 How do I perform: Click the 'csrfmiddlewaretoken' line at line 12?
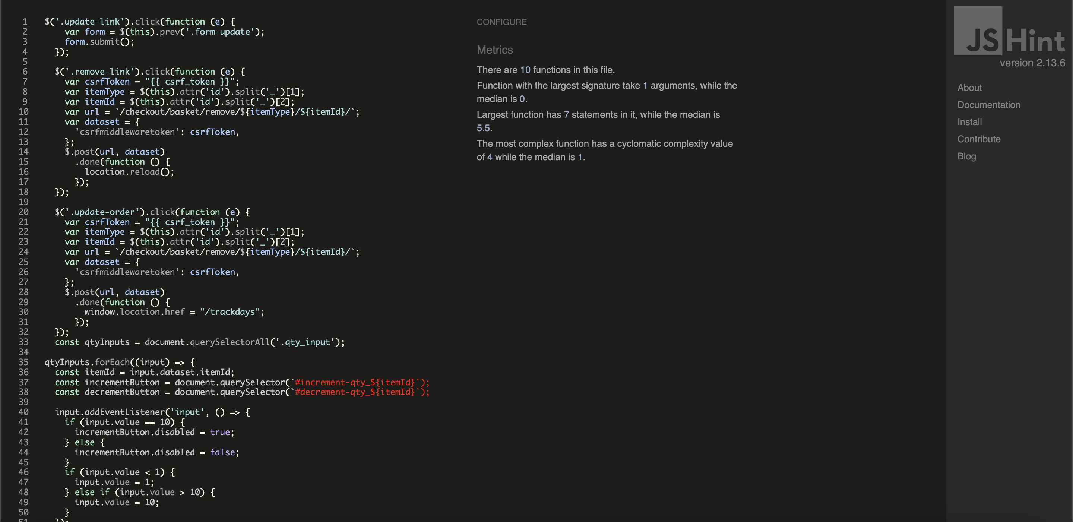[156, 132]
